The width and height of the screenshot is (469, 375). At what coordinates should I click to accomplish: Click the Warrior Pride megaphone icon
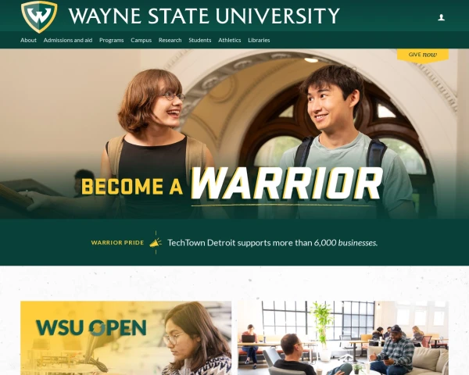click(156, 242)
